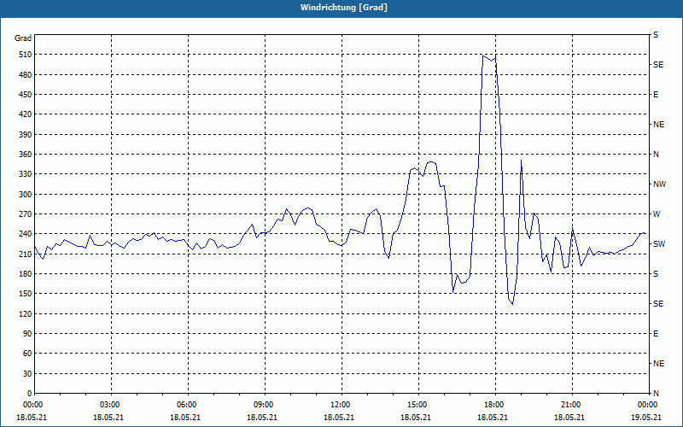Pick the 420 y-axis value

click(26, 114)
